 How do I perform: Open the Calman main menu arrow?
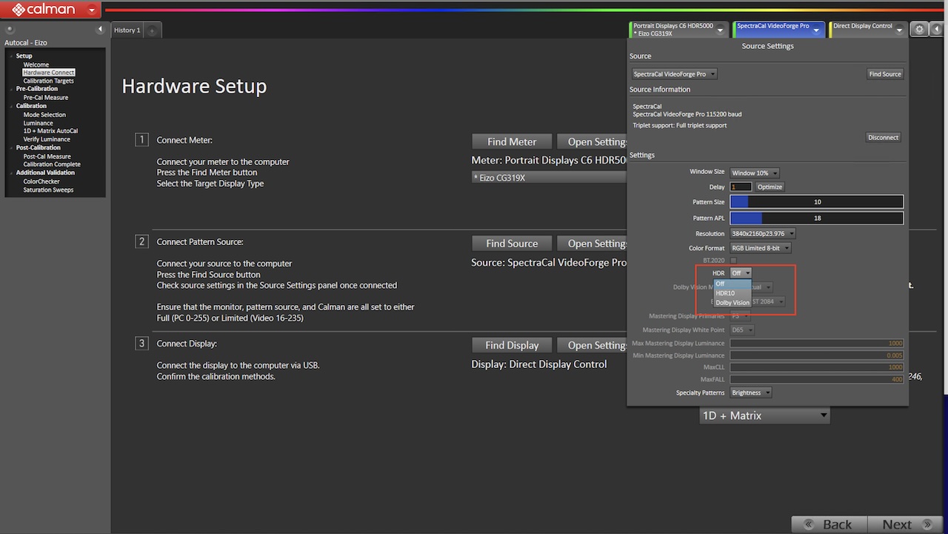[x=91, y=10]
